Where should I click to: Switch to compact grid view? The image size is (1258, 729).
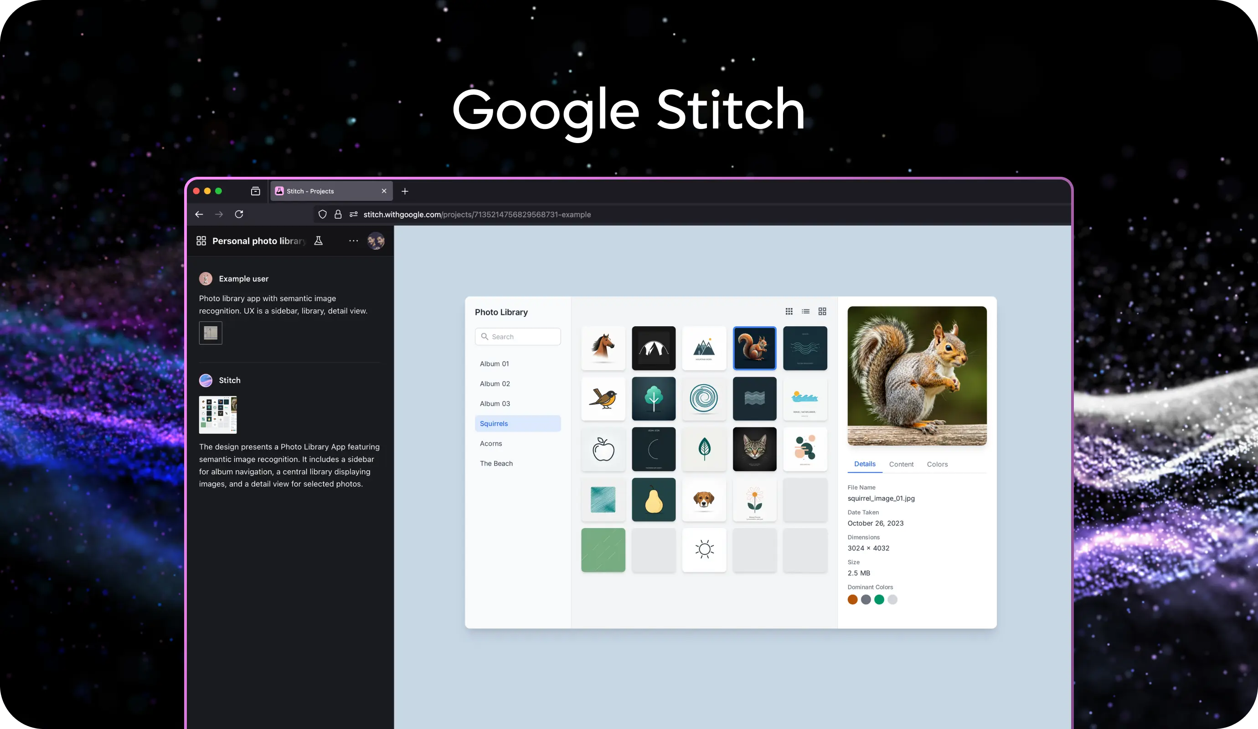[x=789, y=311]
